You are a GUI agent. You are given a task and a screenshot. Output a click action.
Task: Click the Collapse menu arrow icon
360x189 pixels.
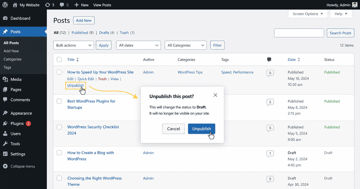coord(5,166)
